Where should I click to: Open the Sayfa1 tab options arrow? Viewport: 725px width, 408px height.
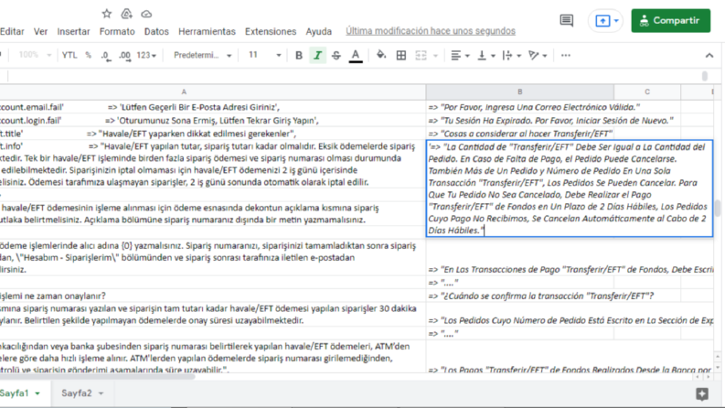click(37, 393)
